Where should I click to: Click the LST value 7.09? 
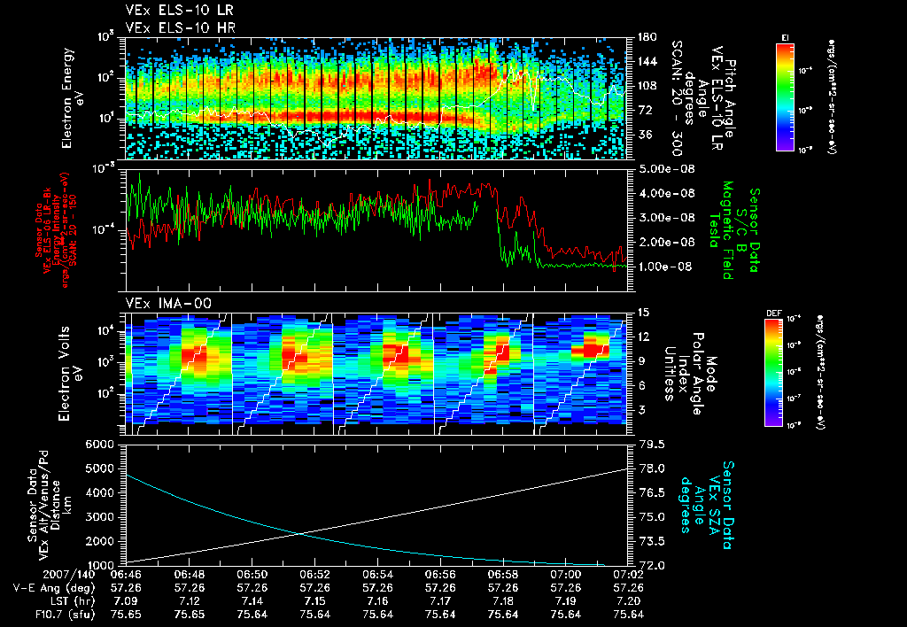tap(126, 601)
